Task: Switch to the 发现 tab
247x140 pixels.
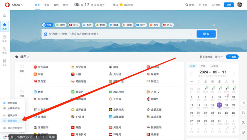Action: point(47,5)
